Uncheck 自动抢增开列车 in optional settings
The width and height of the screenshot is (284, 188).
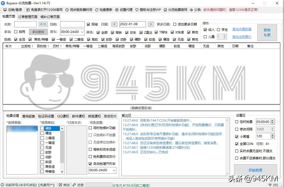click(90, 164)
